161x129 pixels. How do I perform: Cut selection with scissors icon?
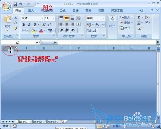click(x=15, y=18)
